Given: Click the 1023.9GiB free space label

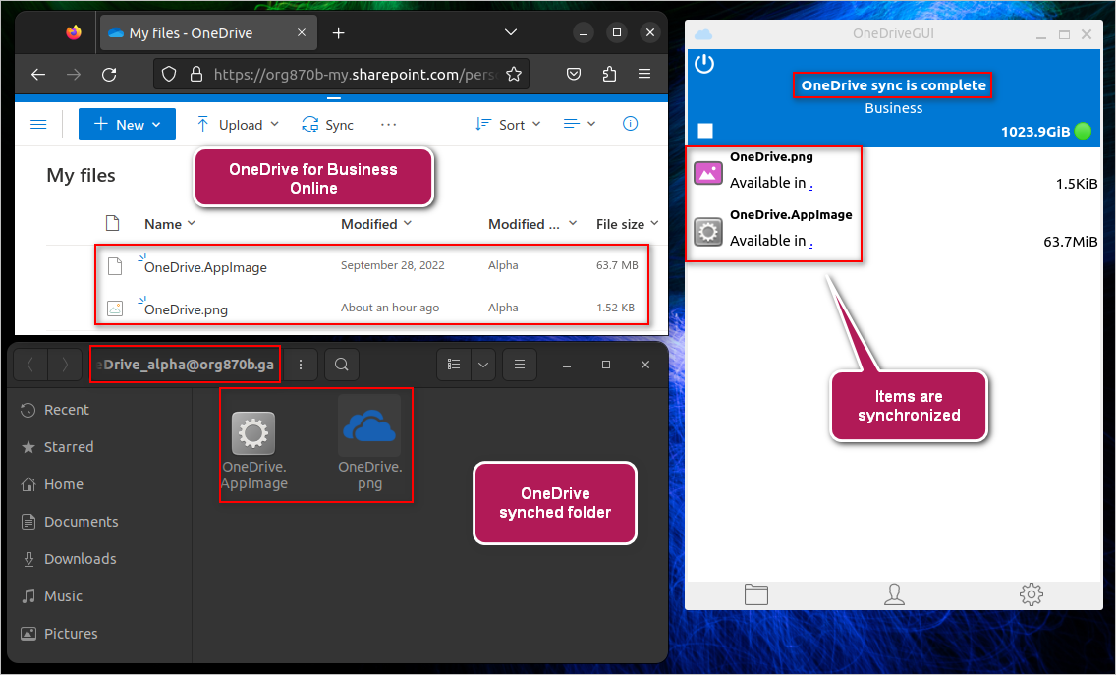Looking at the screenshot, I should tap(1035, 132).
